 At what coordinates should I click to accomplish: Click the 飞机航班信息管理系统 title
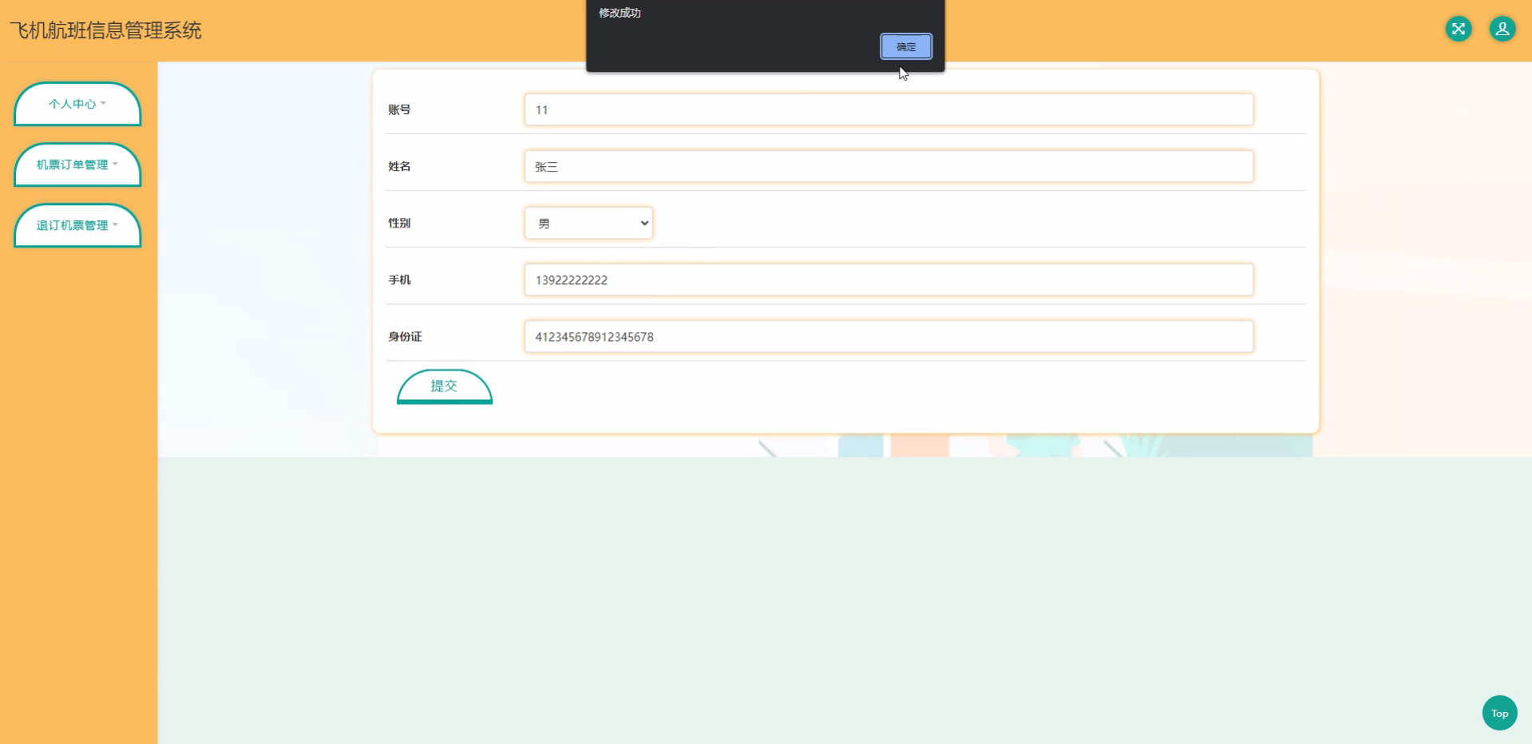105,30
